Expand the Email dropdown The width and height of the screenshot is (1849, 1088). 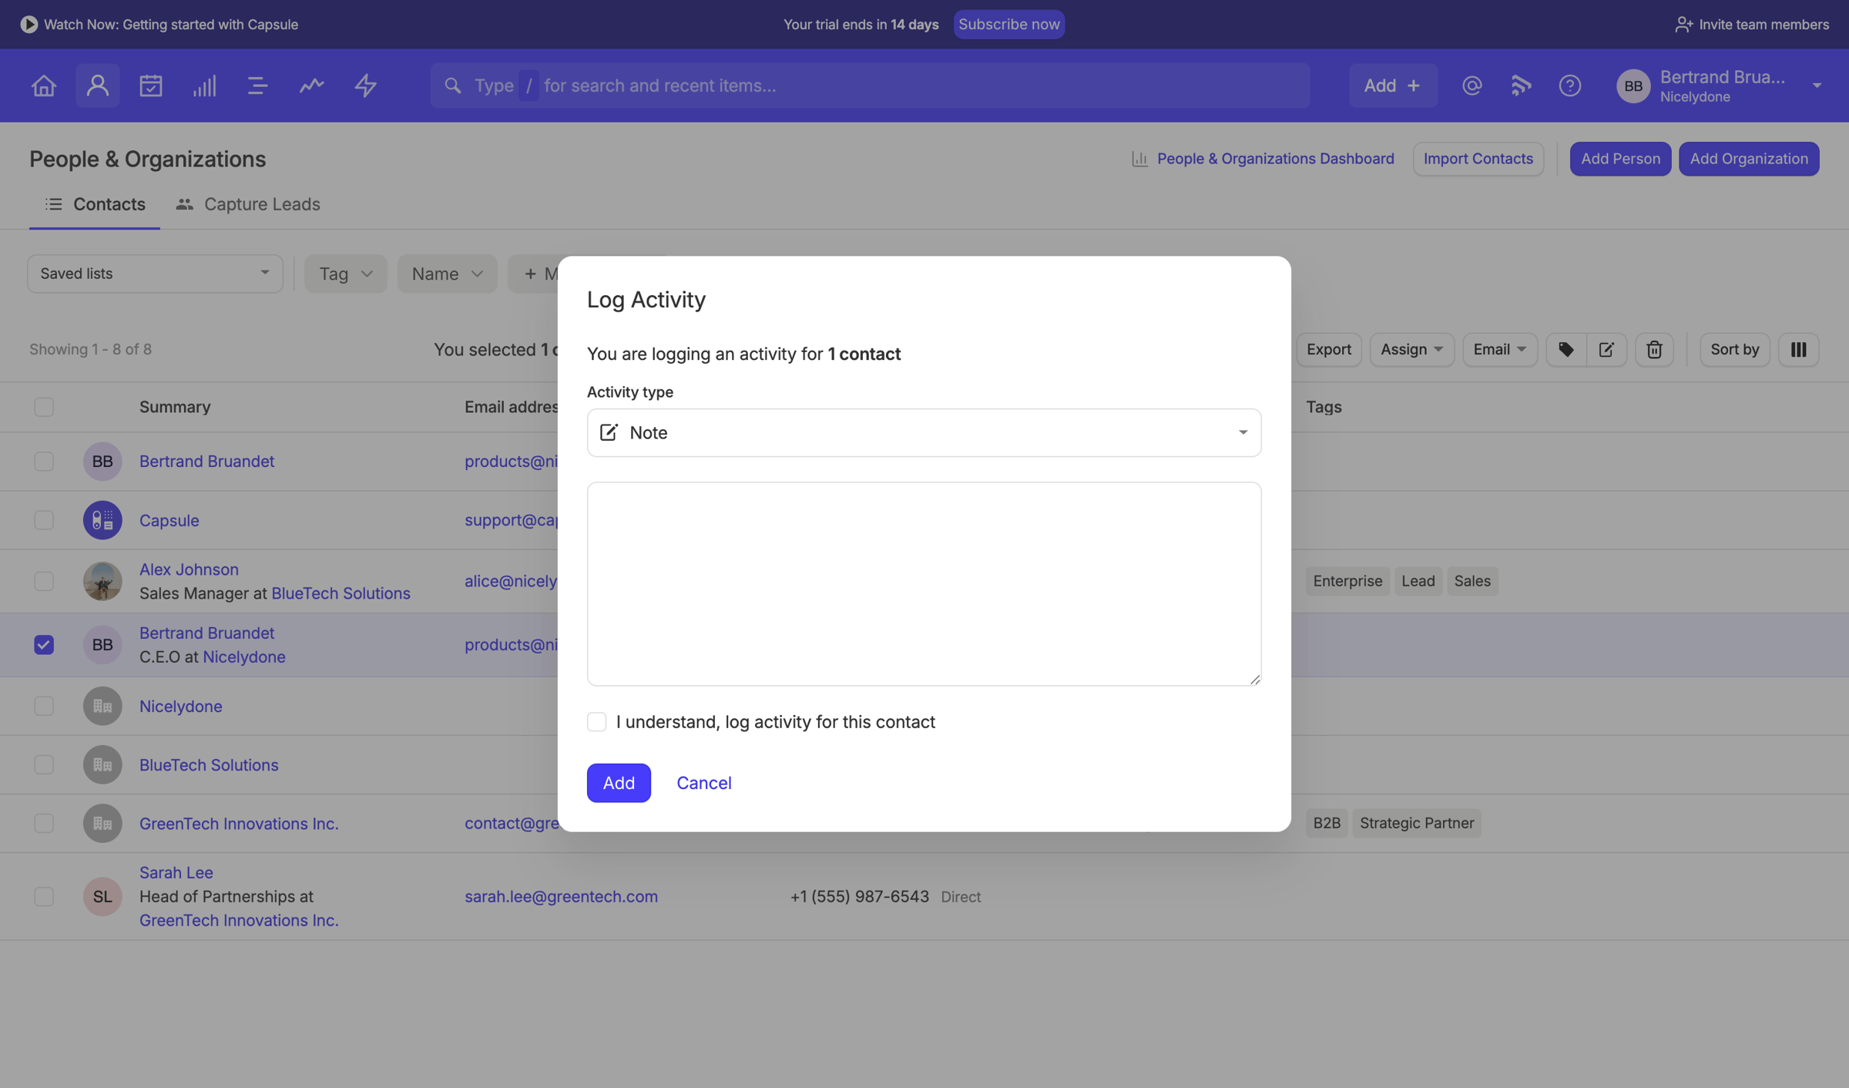click(x=1500, y=350)
